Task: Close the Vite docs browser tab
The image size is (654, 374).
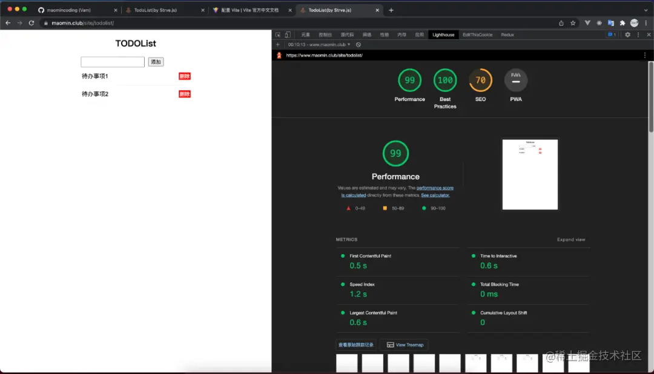Action: tap(290, 10)
